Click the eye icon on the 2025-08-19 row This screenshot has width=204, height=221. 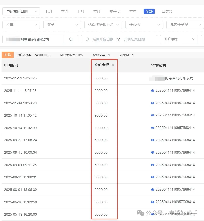tap(153, 177)
